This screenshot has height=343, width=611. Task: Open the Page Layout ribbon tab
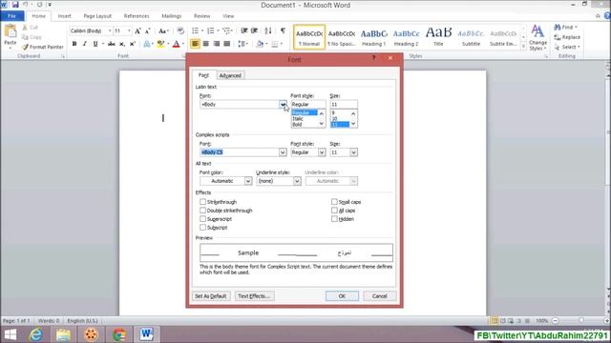(x=97, y=16)
